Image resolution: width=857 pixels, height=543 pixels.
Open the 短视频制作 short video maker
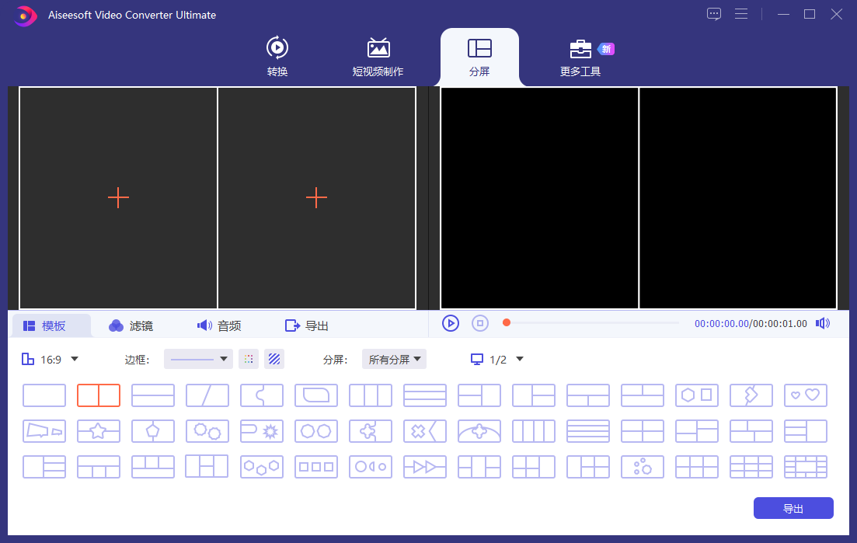pyautogui.click(x=378, y=57)
